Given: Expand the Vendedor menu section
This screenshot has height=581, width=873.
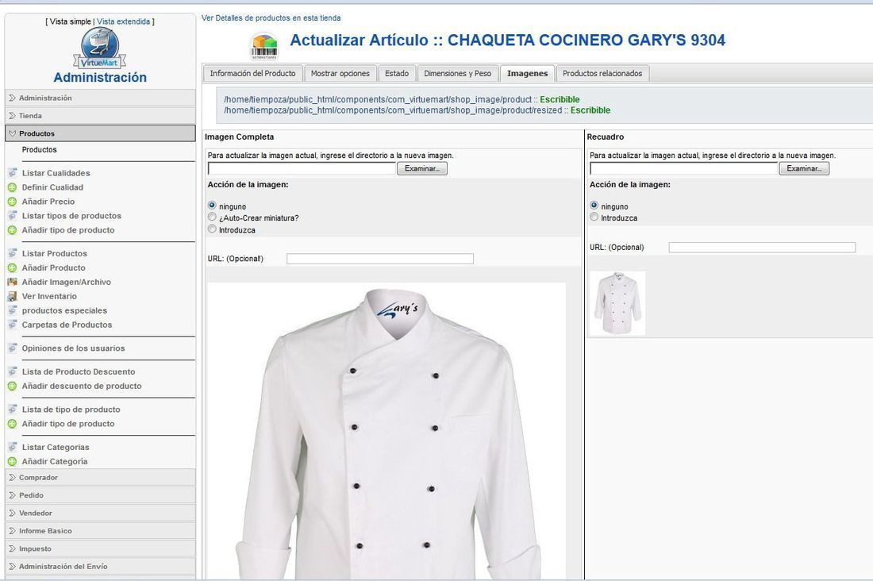Looking at the screenshot, I should pos(100,513).
